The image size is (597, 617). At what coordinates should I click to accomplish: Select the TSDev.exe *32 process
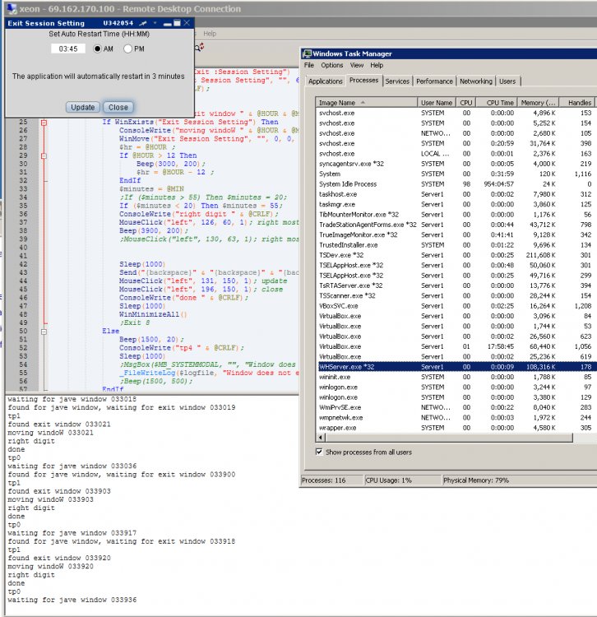[x=456, y=255]
